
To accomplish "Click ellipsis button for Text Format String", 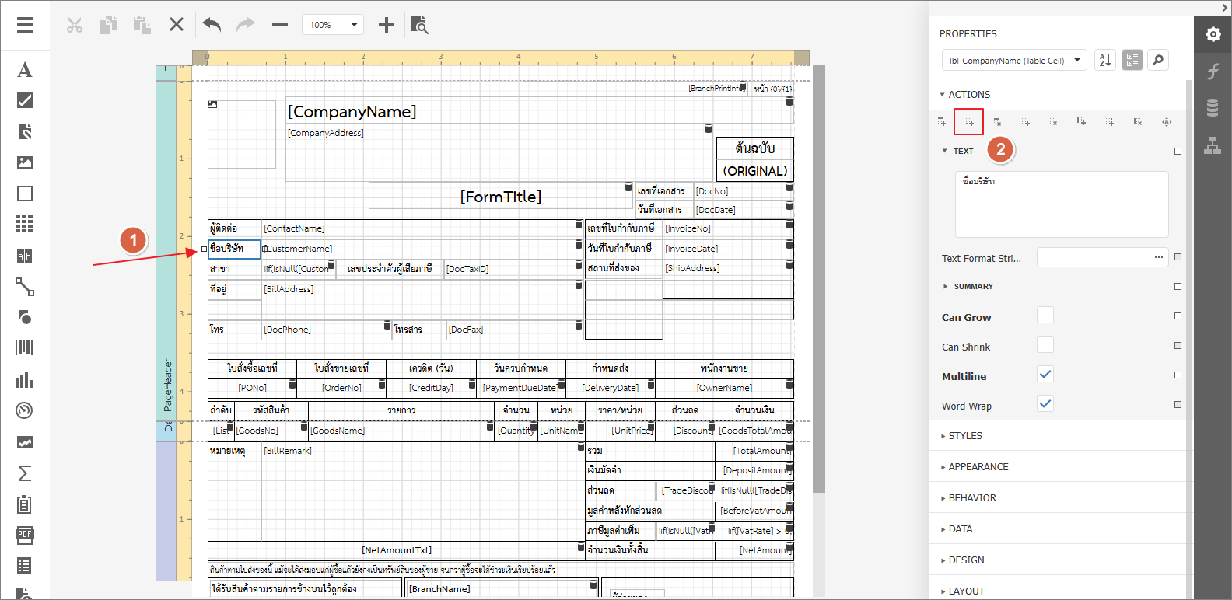I will coord(1159,257).
